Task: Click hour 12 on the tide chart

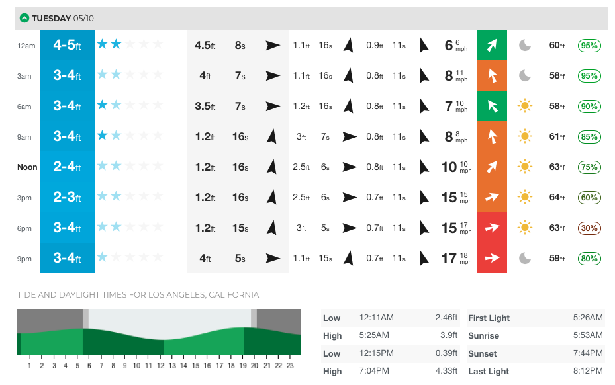Action: (160, 366)
